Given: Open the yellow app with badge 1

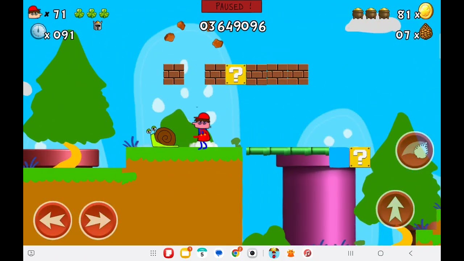Looking at the screenshot, I should coord(185,253).
